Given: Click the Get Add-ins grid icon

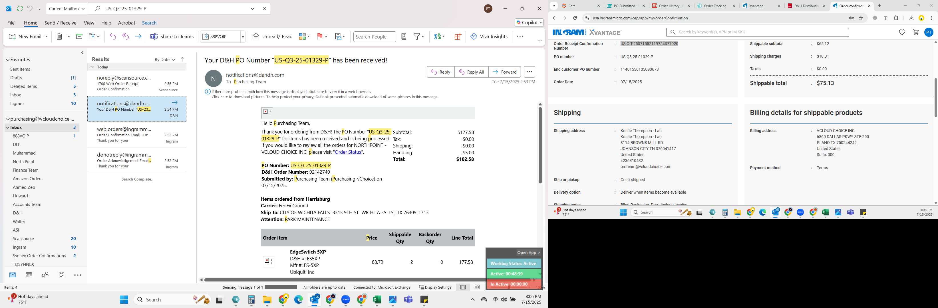Looking at the screenshot, I should pos(458,37).
